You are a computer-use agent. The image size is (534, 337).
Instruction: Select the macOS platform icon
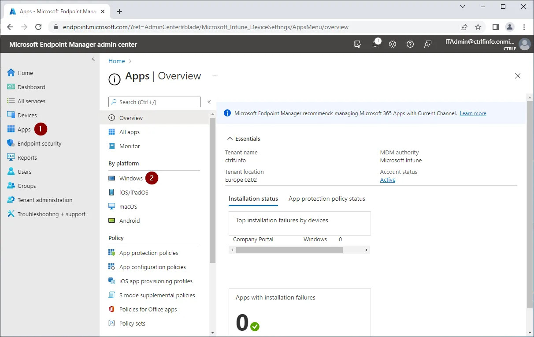[111, 206]
